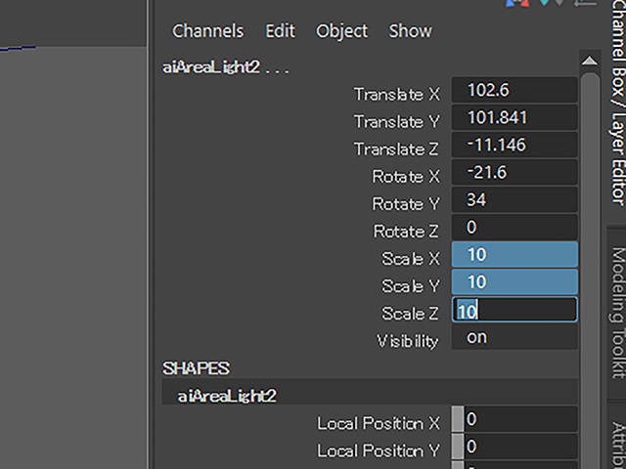This screenshot has height=469, width=626.
Task: Click the Channel Box vertical scrollbar track
Action: point(590,272)
